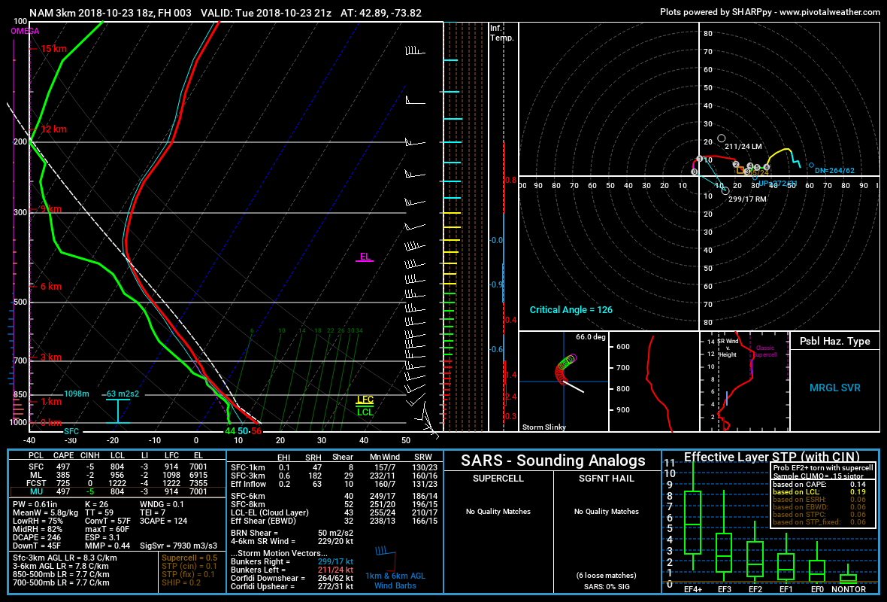This screenshot has height=602, width=887.
Task: Click the CINH column header in the parcel table
Action: click(x=90, y=455)
